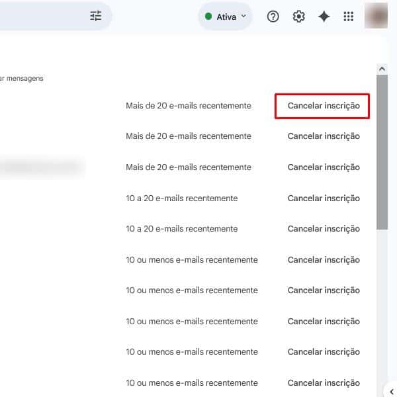Click in the search field at top

pyautogui.click(x=40, y=17)
